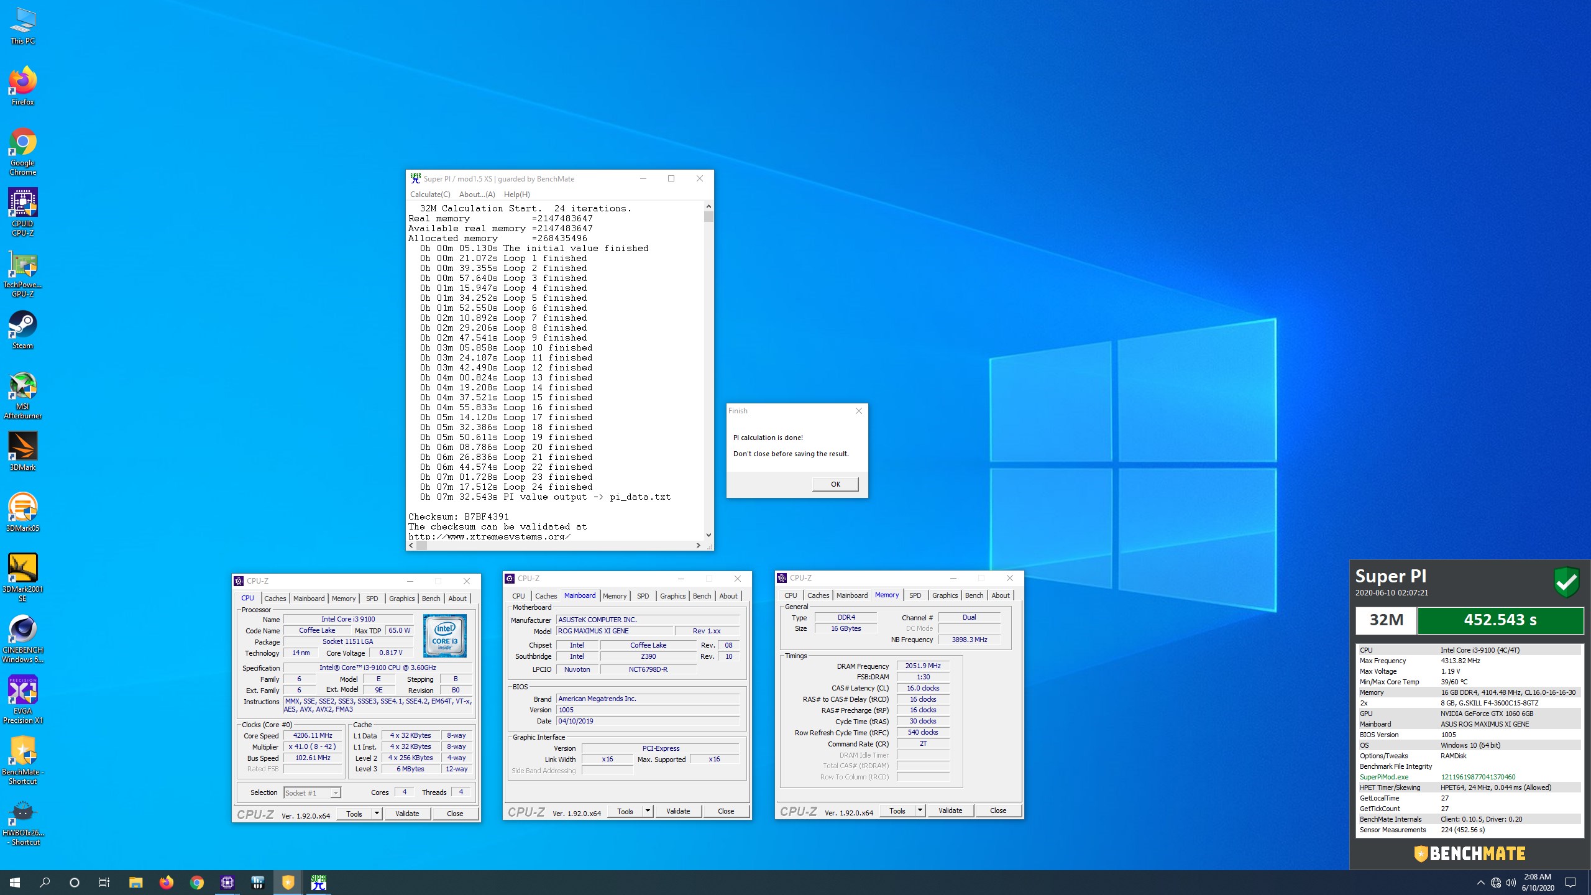Open the Firefox desktop icon
Image resolution: width=1591 pixels, height=895 pixels.
(23, 86)
